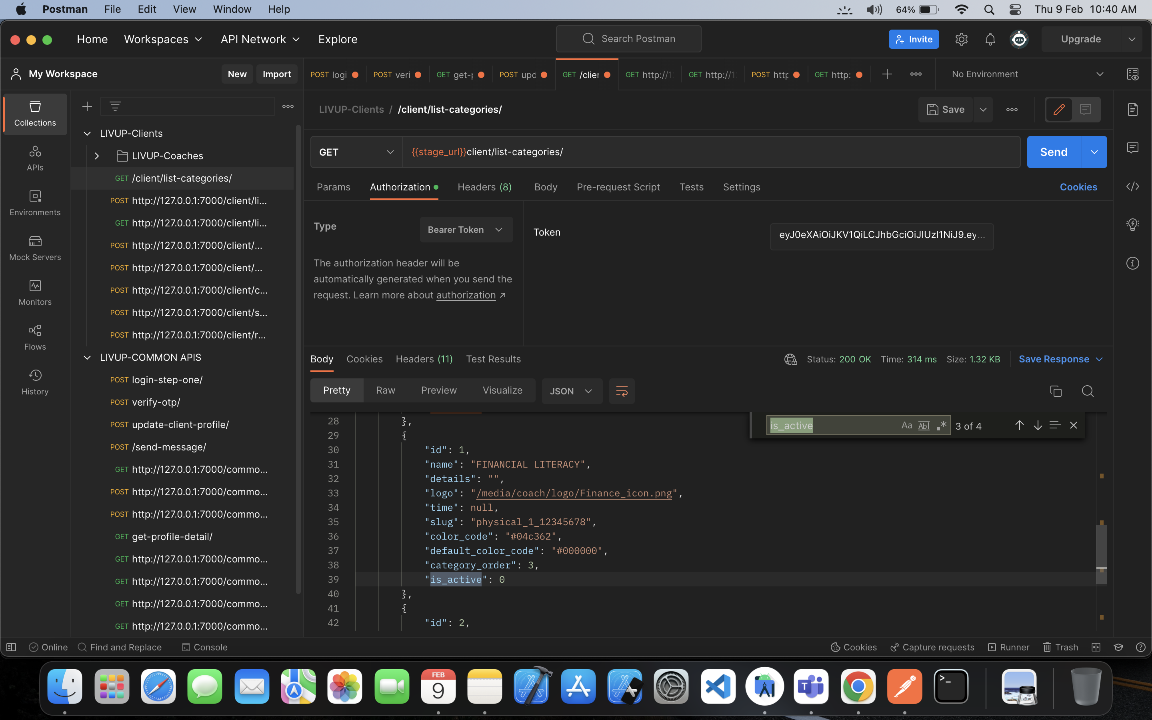Go to next search match arrow

pyautogui.click(x=1038, y=425)
